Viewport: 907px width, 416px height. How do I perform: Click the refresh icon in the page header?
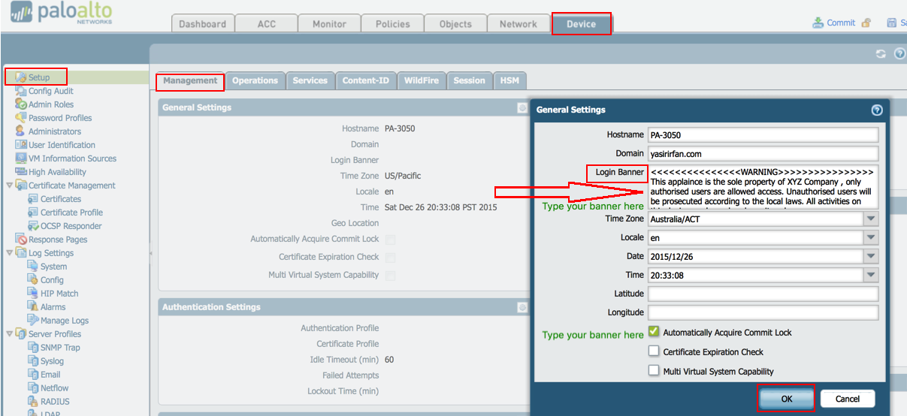pyautogui.click(x=881, y=54)
